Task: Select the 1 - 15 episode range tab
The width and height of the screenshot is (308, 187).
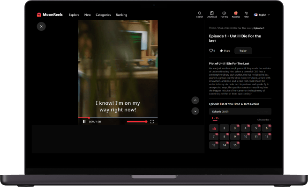Action: [215, 118]
